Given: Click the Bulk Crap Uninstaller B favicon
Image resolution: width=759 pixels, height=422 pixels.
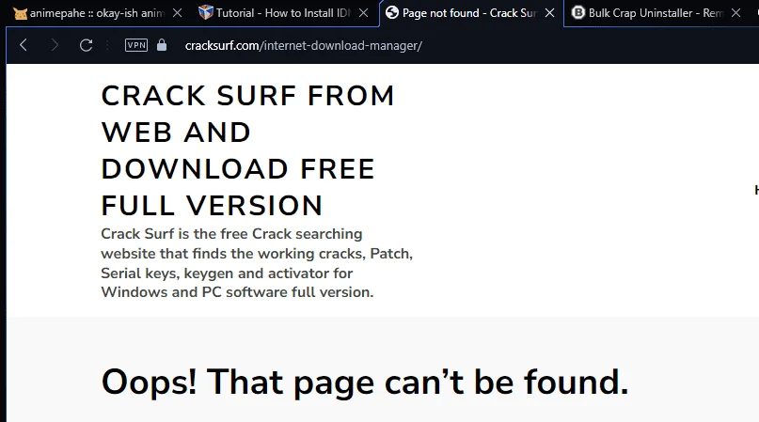Looking at the screenshot, I should click(x=578, y=12).
